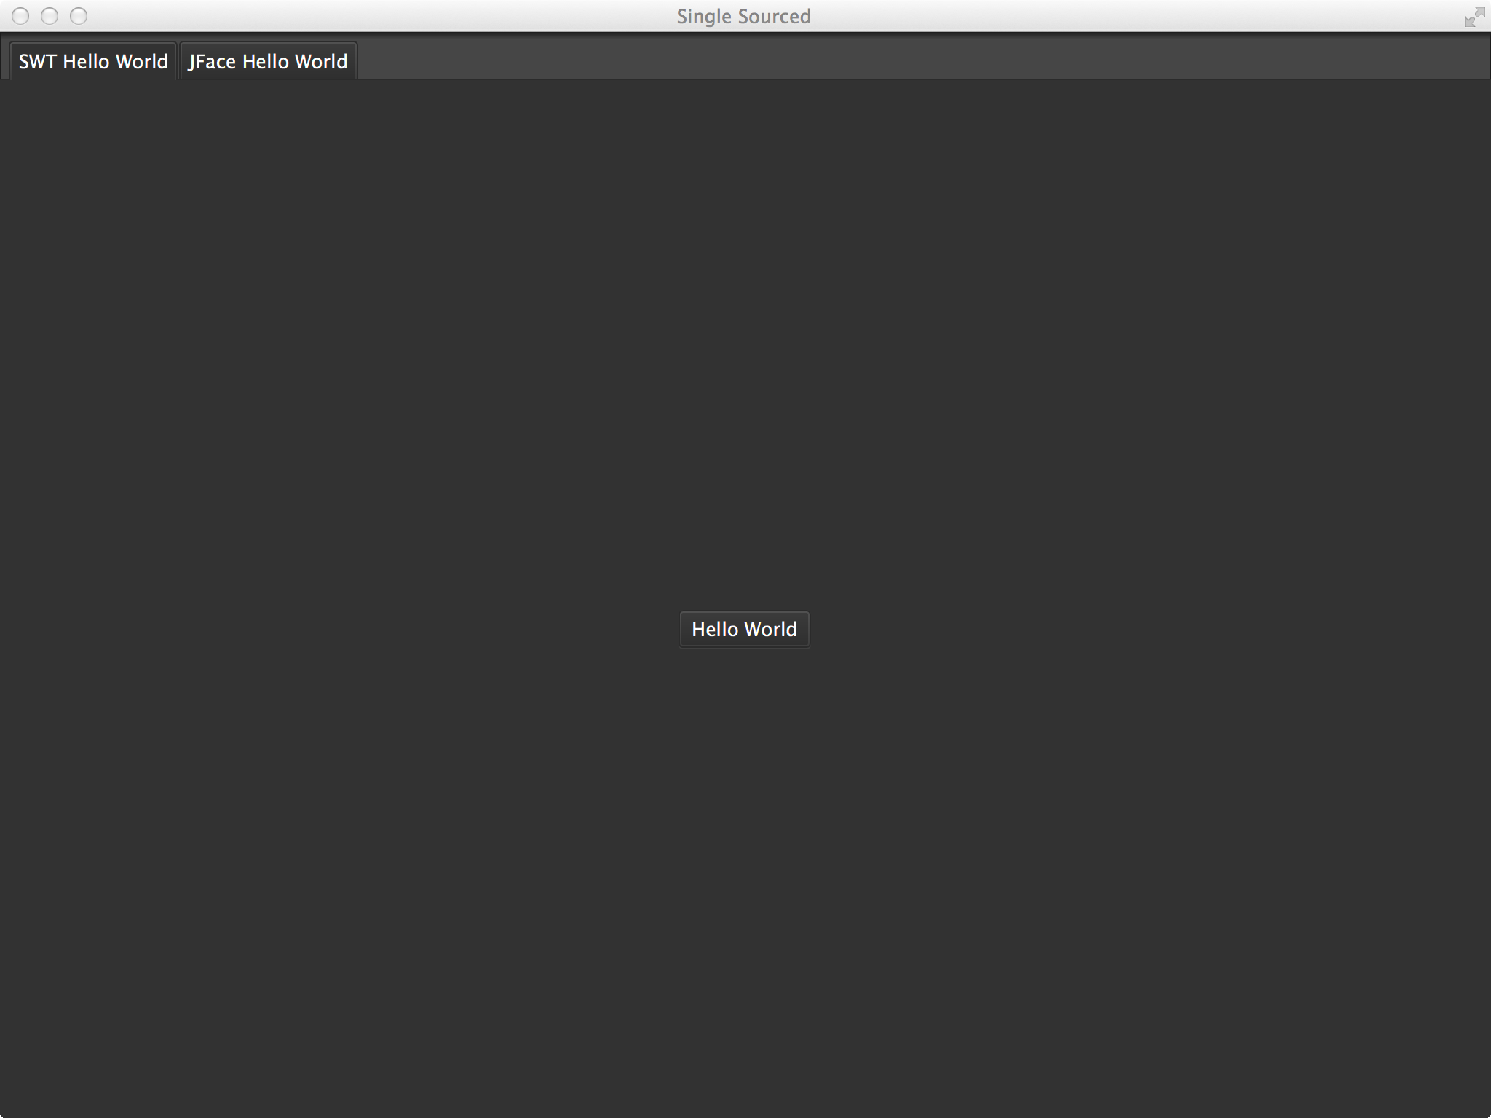The height and width of the screenshot is (1118, 1491).
Task: Show the JFace example by clicking its tab
Action: pos(268,61)
